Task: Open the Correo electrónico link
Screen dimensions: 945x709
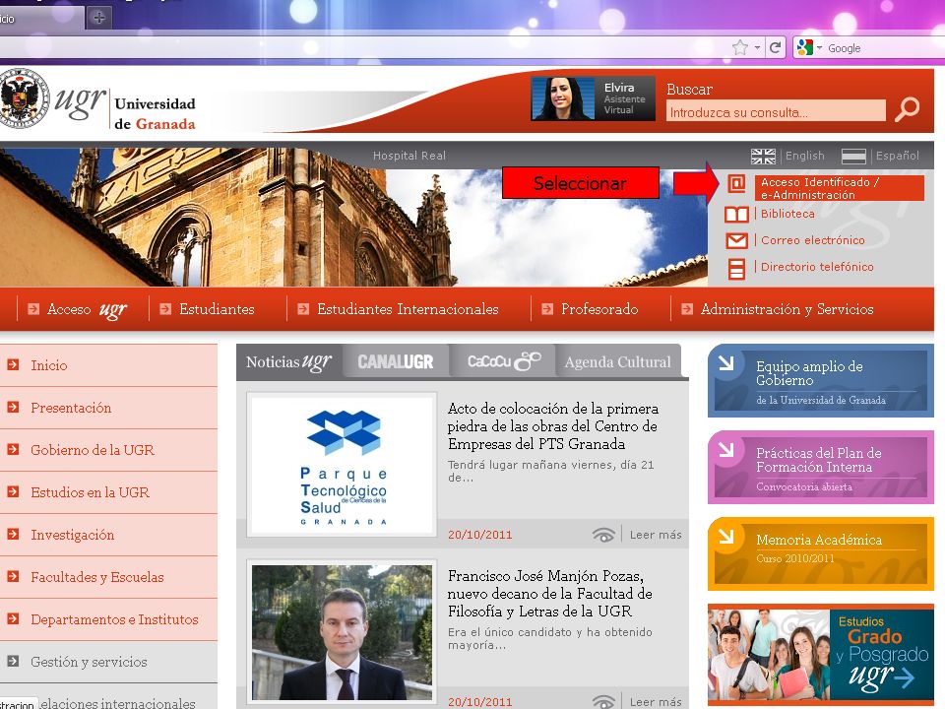Action: pyautogui.click(x=812, y=240)
